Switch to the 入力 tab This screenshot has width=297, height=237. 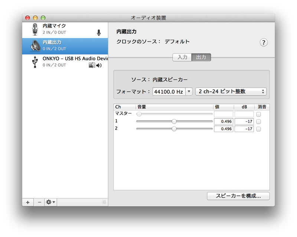(x=182, y=57)
